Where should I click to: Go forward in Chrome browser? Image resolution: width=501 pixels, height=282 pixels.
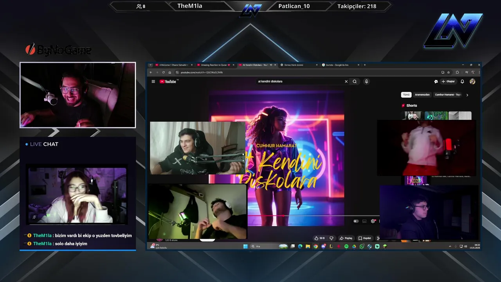click(157, 72)
